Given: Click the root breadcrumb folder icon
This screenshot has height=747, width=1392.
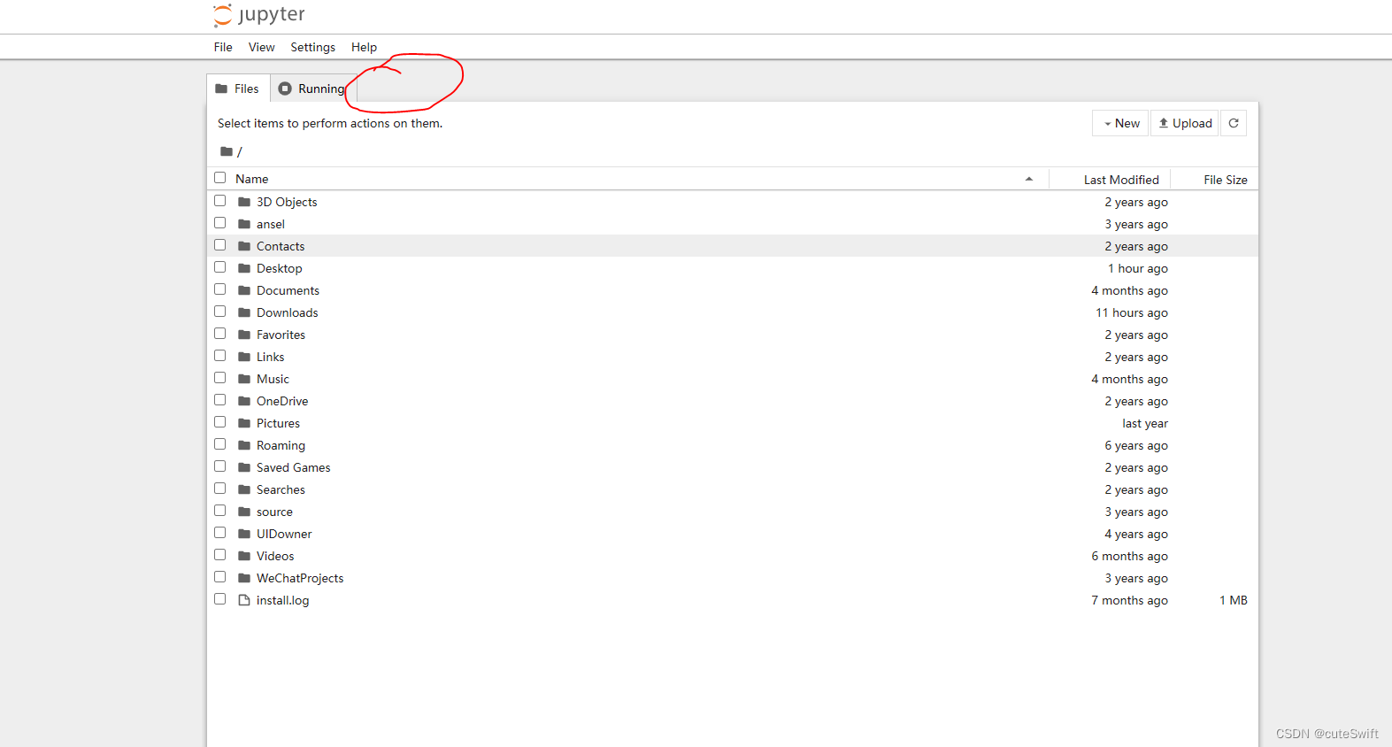Looking at the screenshot, I should click(227, 151).
